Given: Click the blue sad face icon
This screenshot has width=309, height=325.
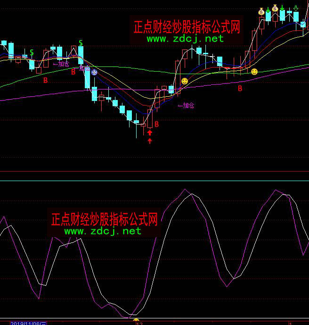Looking at the screenshot, I should (x=94, y=72).
